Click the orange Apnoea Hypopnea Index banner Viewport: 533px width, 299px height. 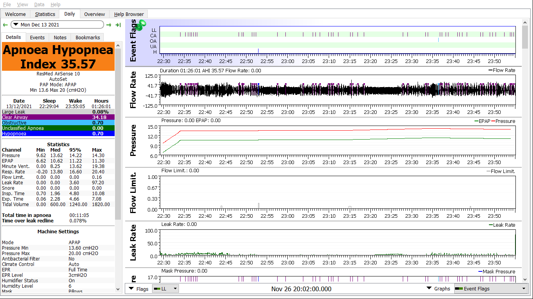[58, 57]
